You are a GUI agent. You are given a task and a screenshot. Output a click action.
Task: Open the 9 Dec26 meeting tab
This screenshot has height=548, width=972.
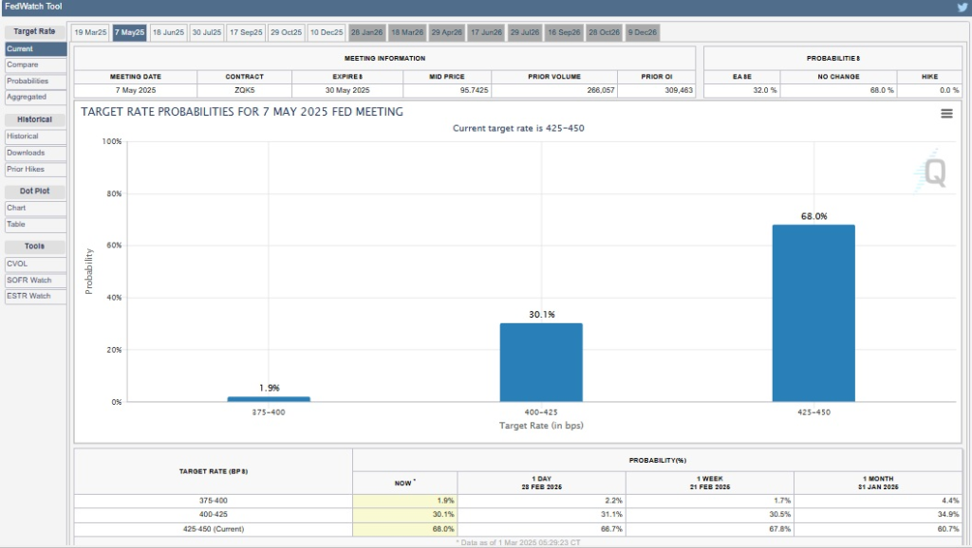641,32
